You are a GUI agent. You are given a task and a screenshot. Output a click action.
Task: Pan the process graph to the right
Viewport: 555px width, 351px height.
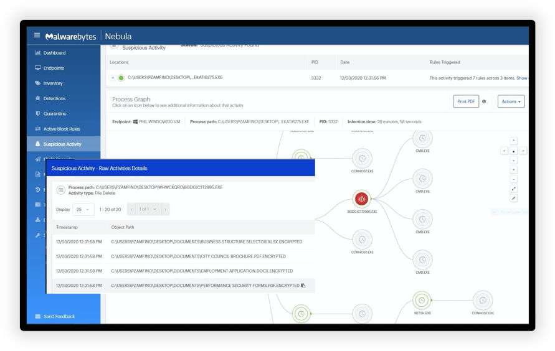pos(523,151)
